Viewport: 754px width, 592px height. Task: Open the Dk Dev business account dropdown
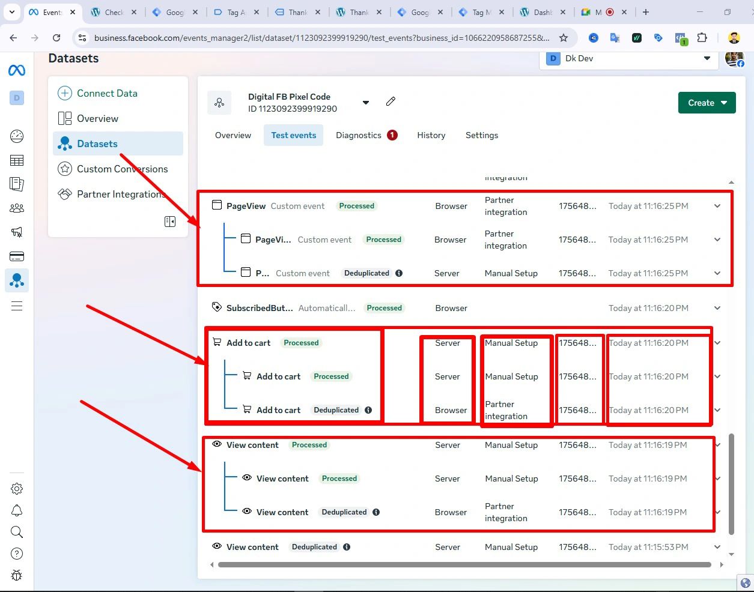click(628, 59)
